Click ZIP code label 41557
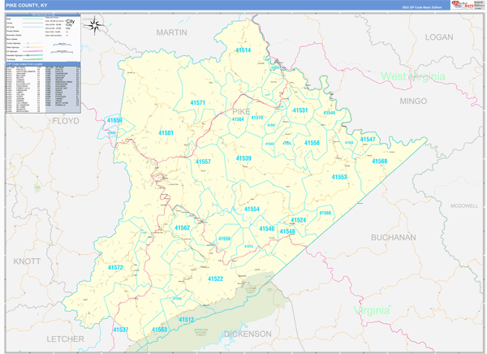The height and width of the screenshot is (354, 487). coord(203,162)
